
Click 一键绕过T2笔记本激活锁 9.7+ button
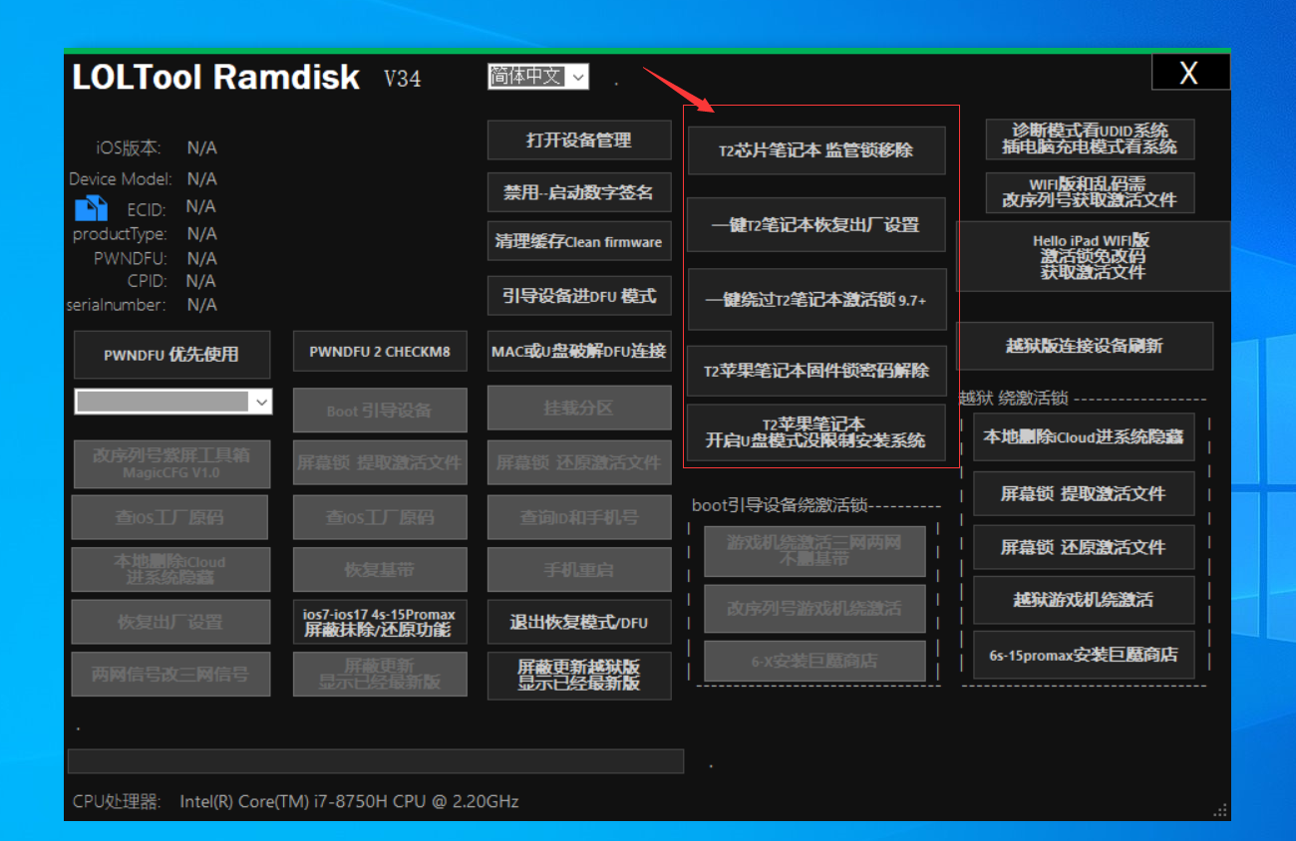click(816, 299)
